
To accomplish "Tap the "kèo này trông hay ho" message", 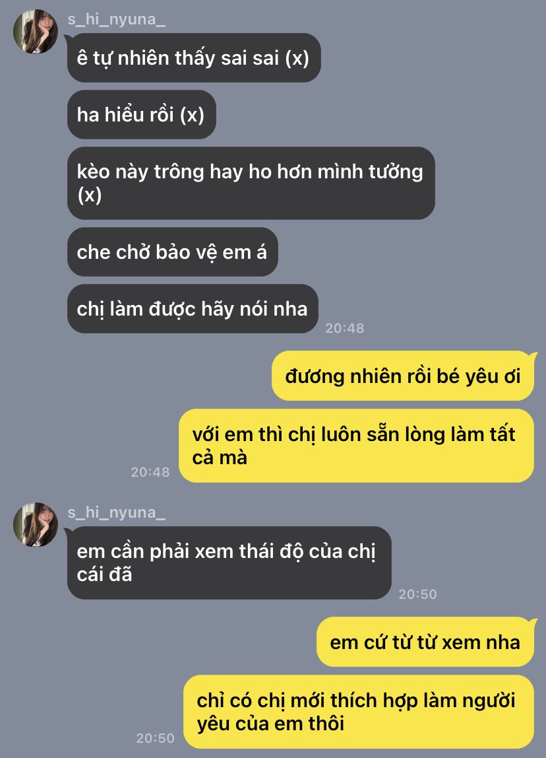I will point(251,183).
